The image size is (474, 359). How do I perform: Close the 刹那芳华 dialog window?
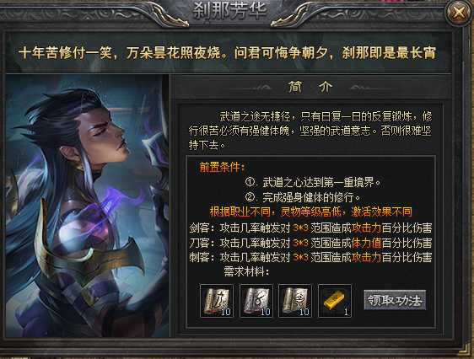point(459,12)
